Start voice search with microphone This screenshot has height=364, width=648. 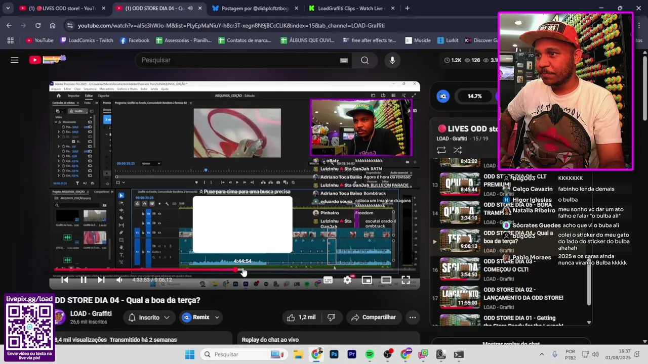[x=392, y=60]
